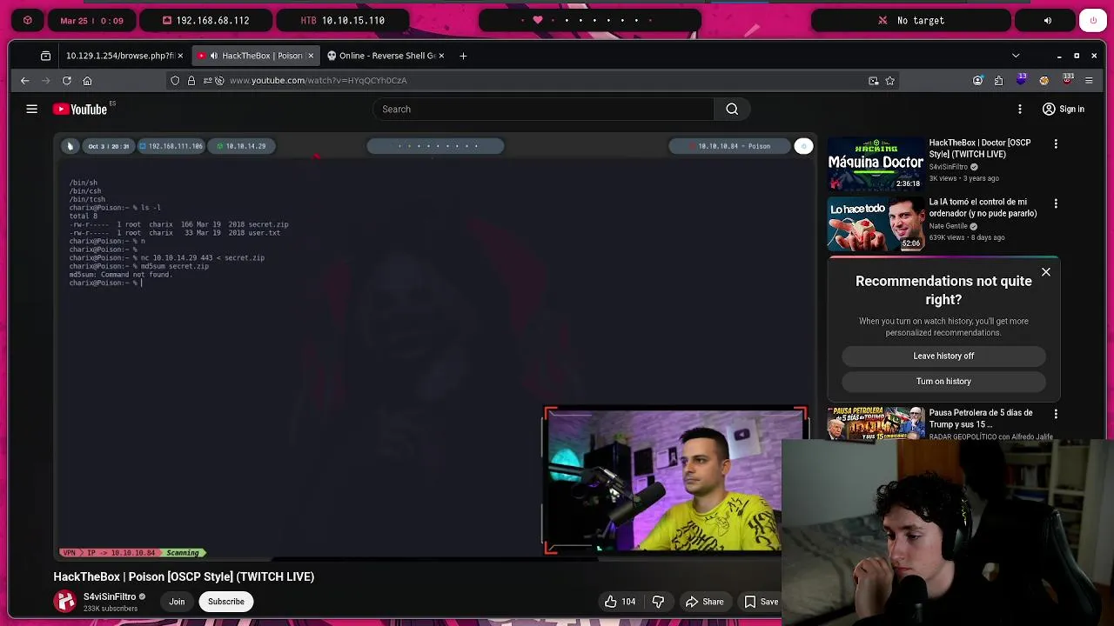Open the YouTube hamburger guide menu

(31, 109)
